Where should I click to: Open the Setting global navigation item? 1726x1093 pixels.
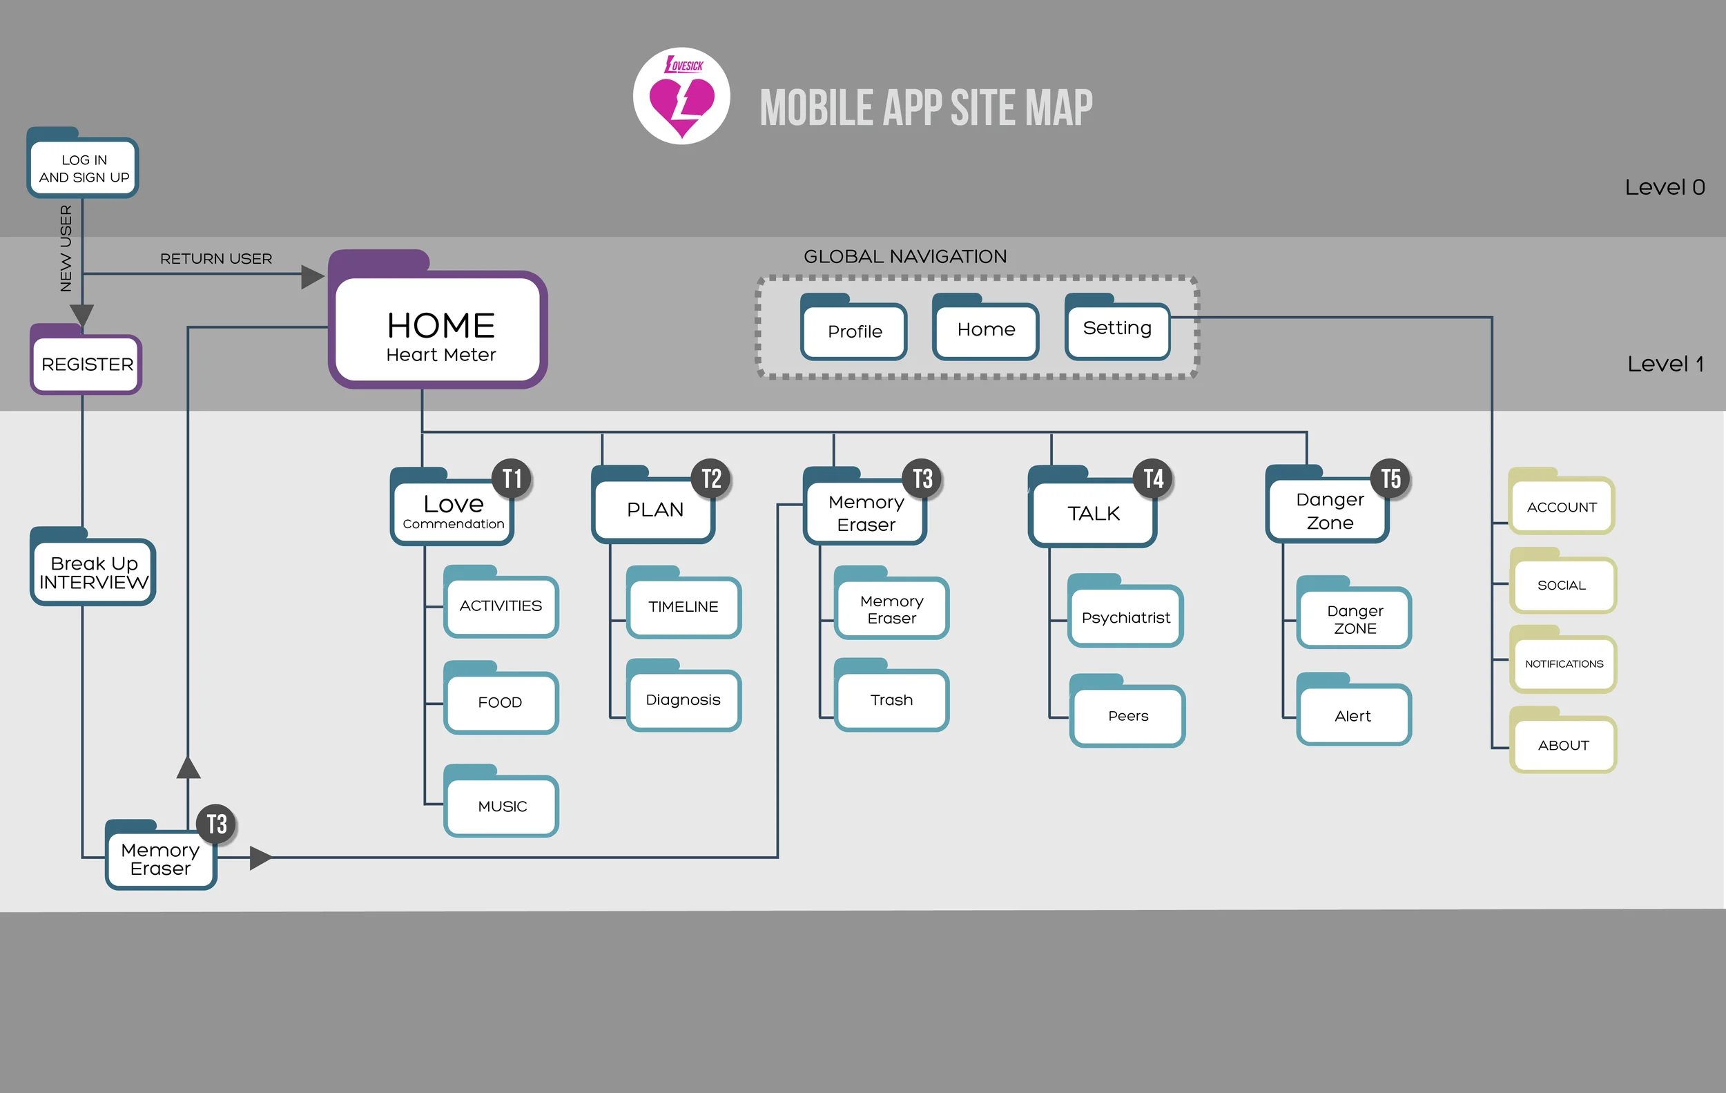1117,328
